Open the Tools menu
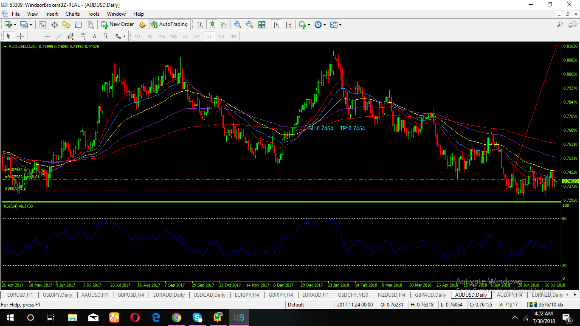 (93, 14)
